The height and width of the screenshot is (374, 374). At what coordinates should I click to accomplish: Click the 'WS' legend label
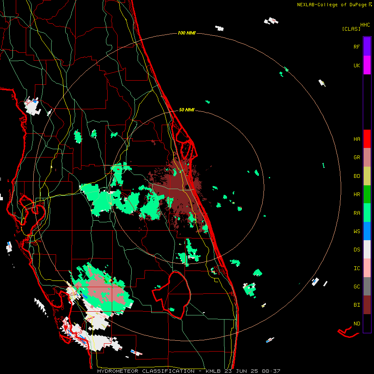coord(357,231)
